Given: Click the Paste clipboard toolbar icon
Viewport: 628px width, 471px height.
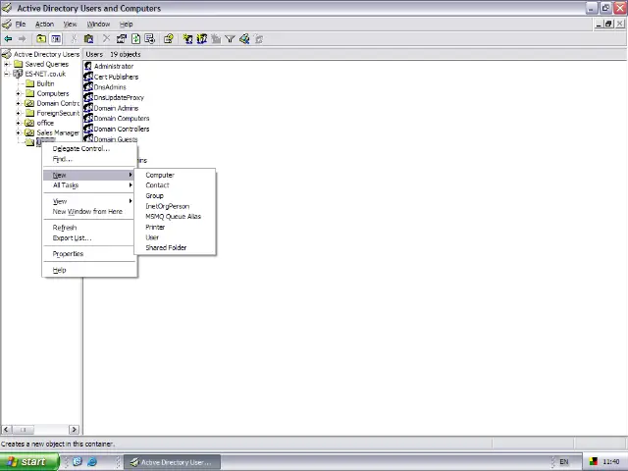Looking at the screenshot, I should pyautogui.click(x=88, y=39).
